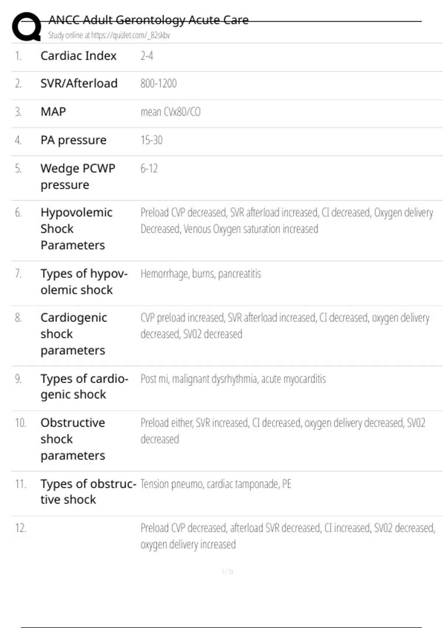
Task: Click Types of obstructive shock term
Action: pos(88,491)
